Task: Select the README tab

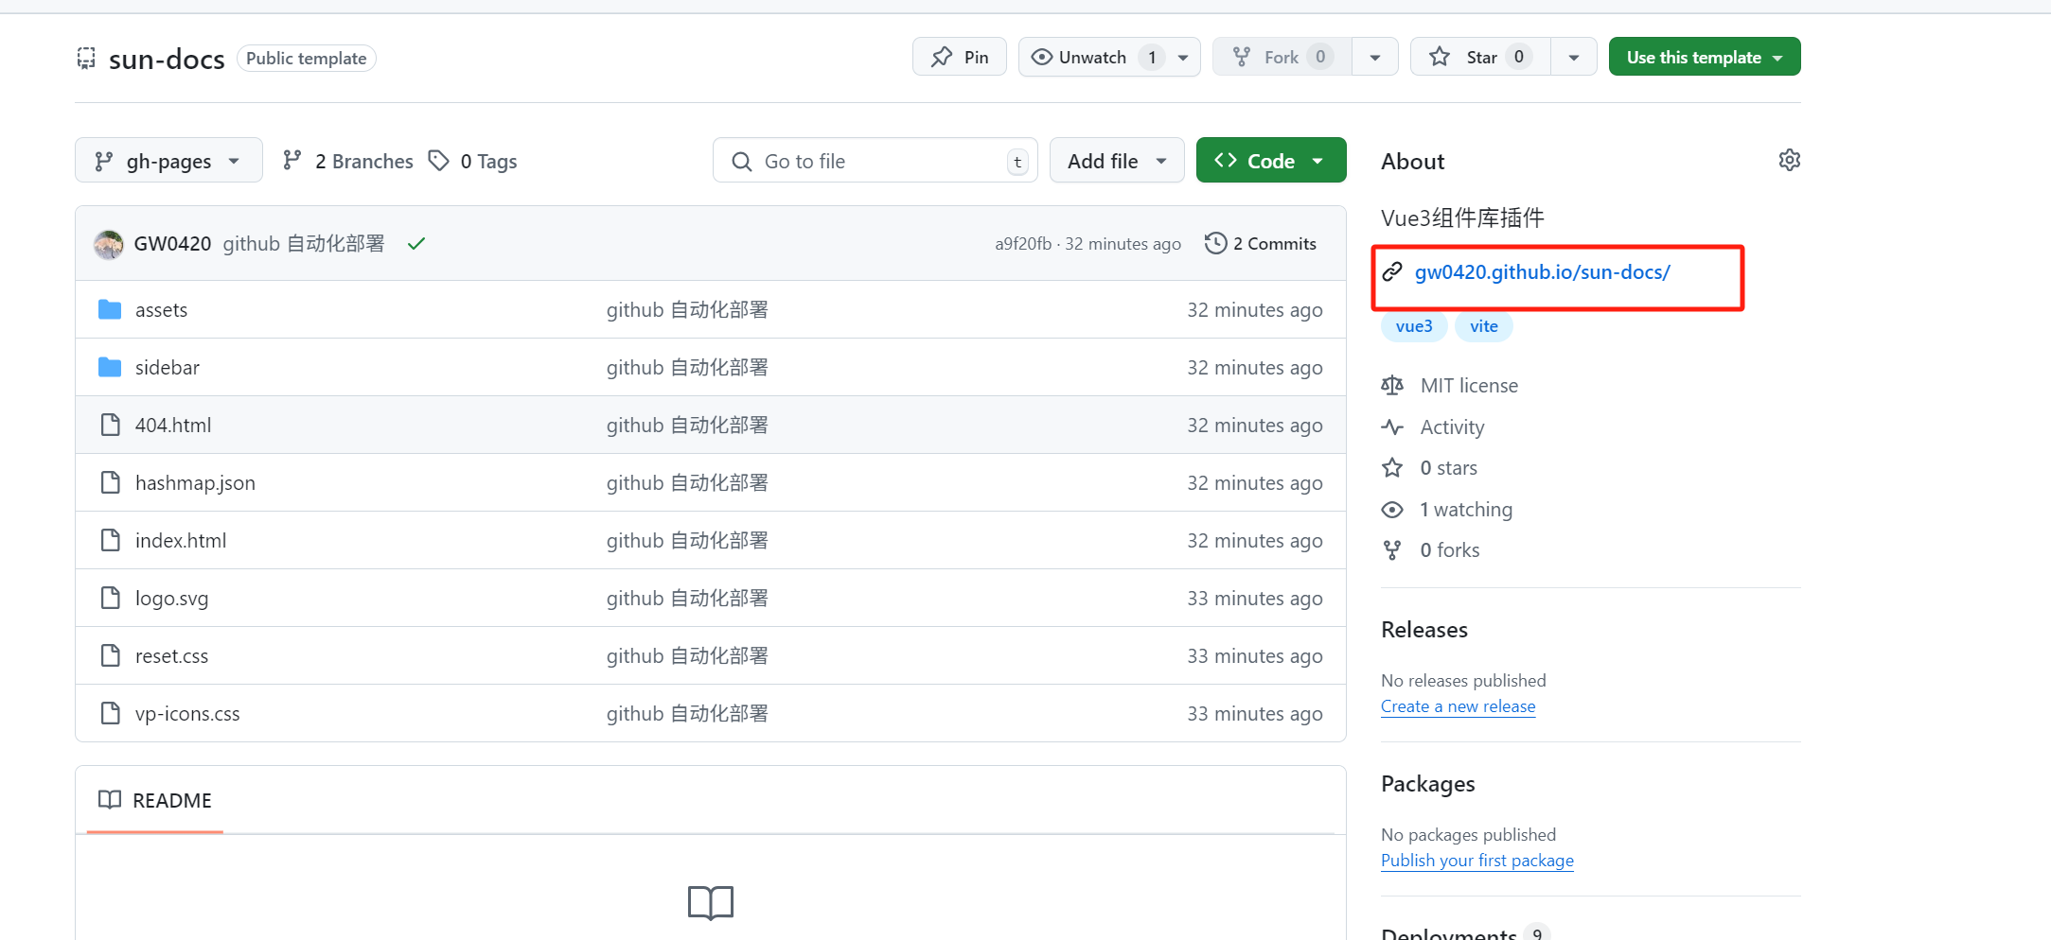Action: 155,800
